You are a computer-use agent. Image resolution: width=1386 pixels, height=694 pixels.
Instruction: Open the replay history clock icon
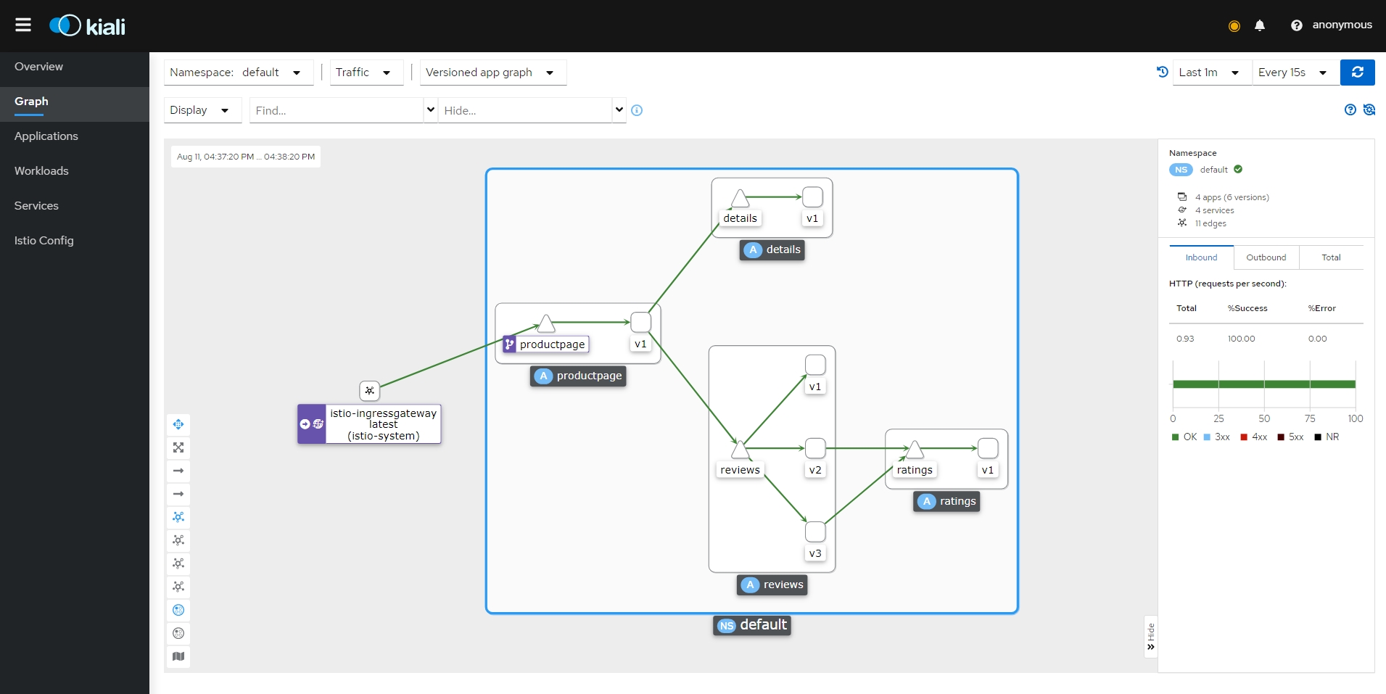click(x=1162, y=72)
